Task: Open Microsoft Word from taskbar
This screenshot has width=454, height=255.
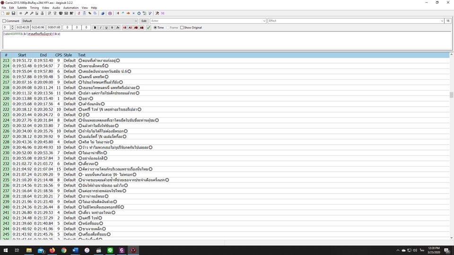Action: coord(75,250)
